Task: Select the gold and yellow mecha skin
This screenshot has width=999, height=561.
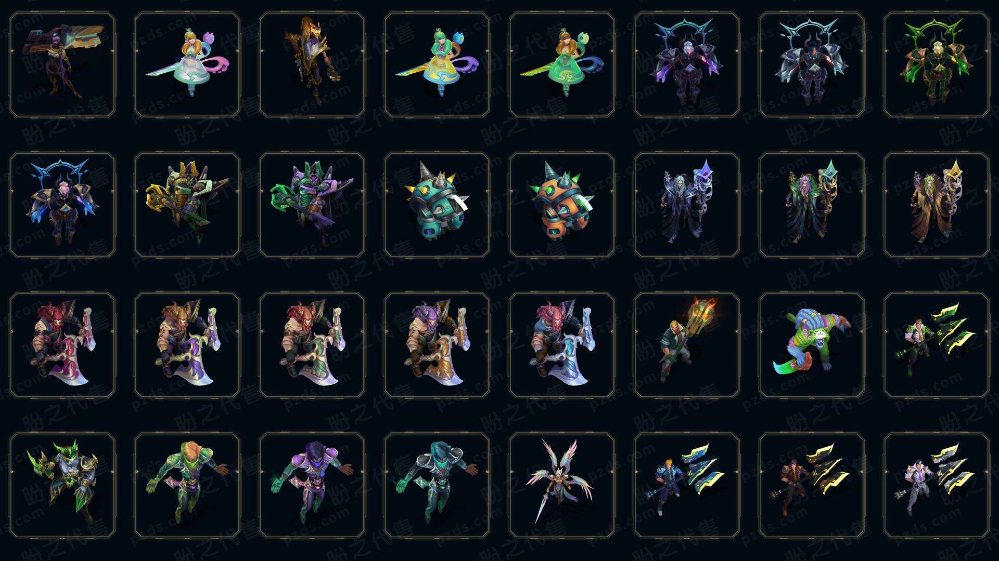Action: coord(187,205)
